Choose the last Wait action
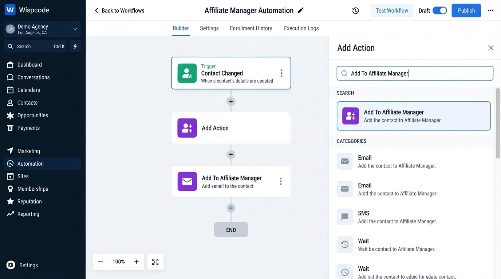The height and width of the screenshot is (279, 501). tap(414, 272)
